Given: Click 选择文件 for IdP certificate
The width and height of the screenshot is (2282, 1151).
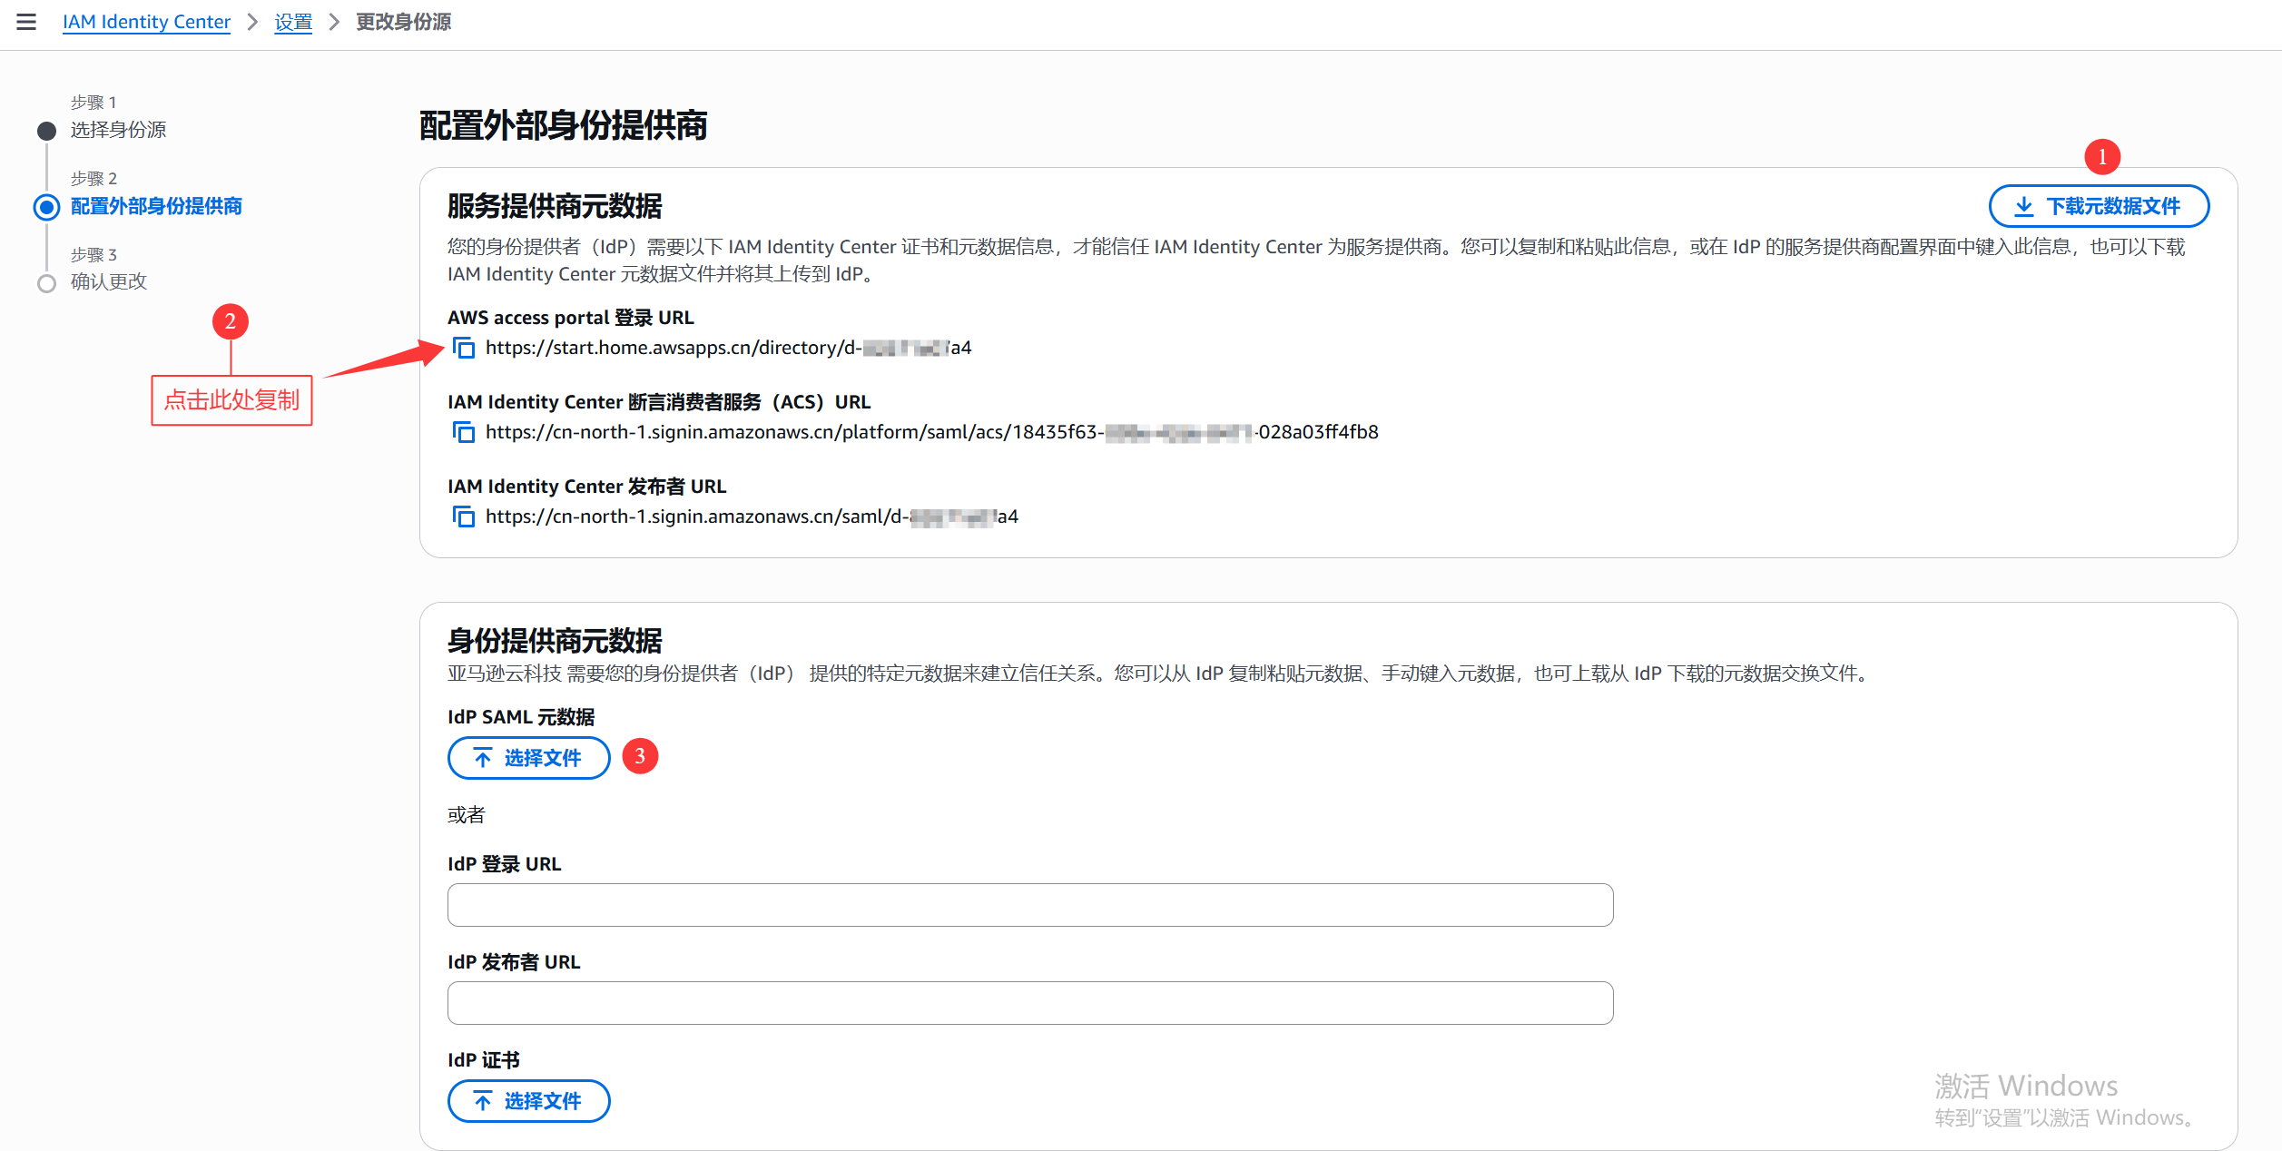Looking at the screenshot, I should click(542, 1101).
